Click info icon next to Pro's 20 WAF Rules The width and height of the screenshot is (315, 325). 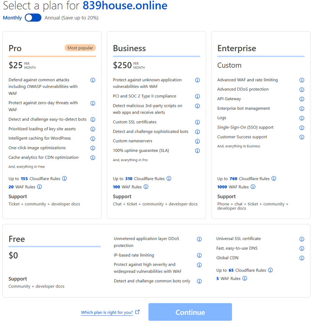click(x=39, y=187)
